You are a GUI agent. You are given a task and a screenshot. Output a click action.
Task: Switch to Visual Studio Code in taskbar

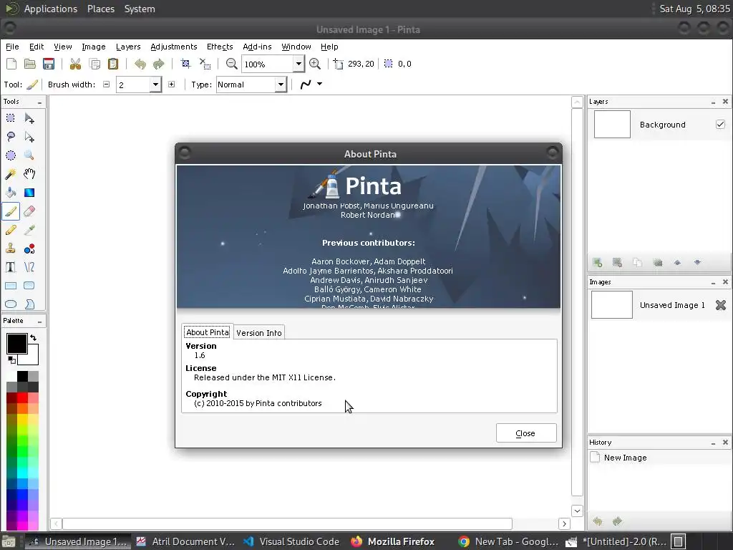tap(291, 541)
